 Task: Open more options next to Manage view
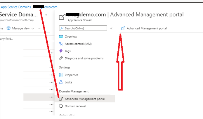coord(39,28)
